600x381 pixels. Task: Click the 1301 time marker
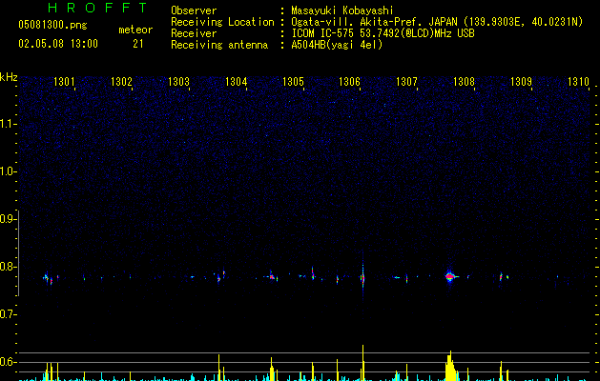click(x=64, y=82)
